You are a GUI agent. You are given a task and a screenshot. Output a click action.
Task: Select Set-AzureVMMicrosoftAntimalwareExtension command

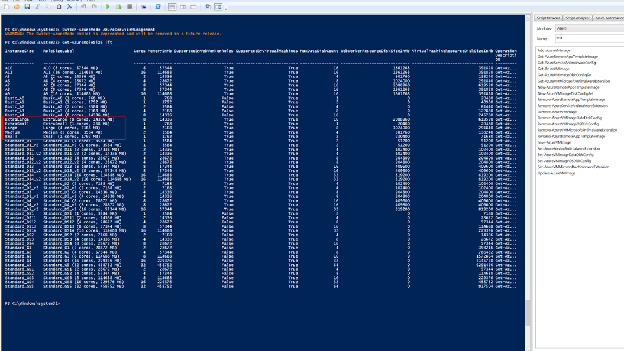(x=573, y=167)
